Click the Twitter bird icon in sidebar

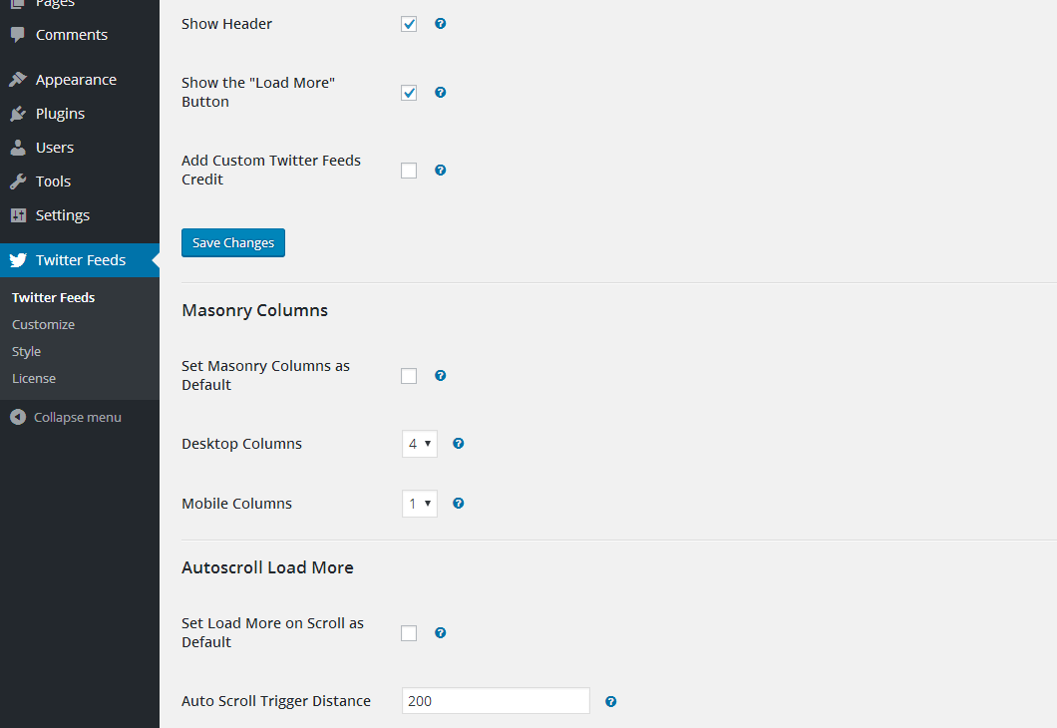(x=18, y=260)
